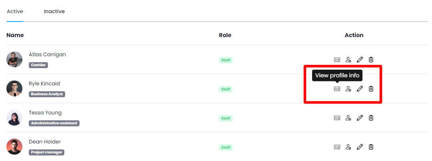
Task: Click the name Dean Holder
Action: coord(45,142)
